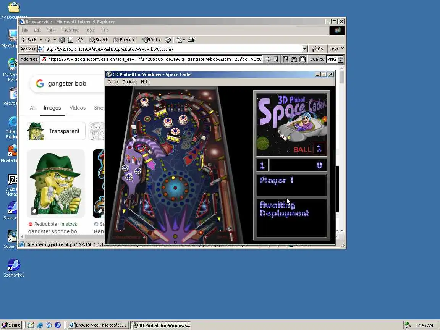This screenshot has height=330, width=440.
Task: Click the Quality PNG field
Action: tap(332, 59)
